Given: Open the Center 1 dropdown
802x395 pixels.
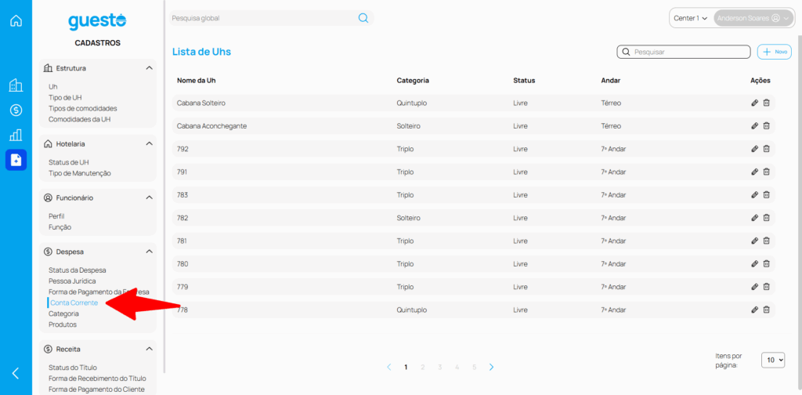Looking at the screenshot, I should (x=690, y=18).
